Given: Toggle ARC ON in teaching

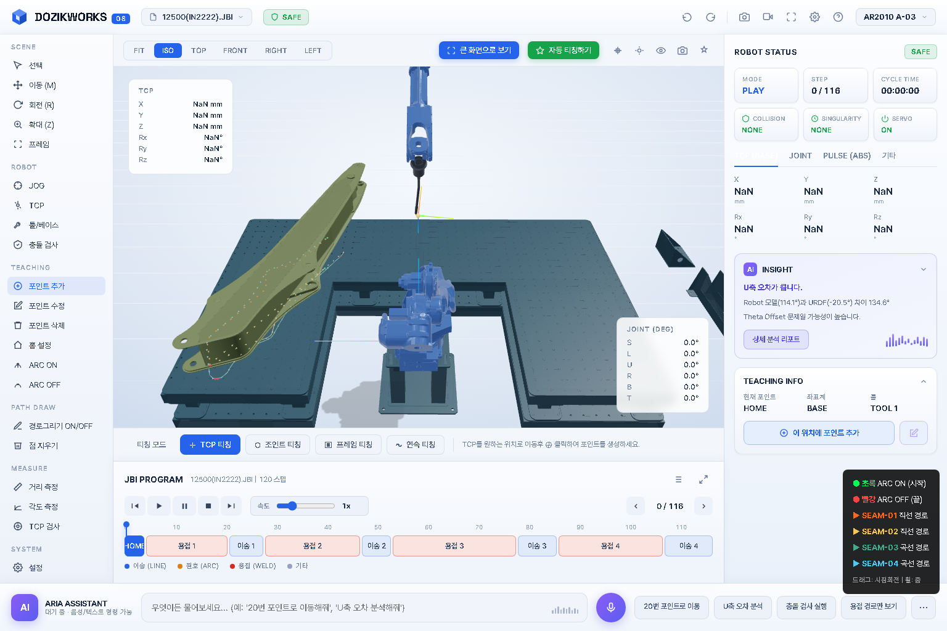Looking at the screenshot, I should pyautogui.click(x=56, y=365).
